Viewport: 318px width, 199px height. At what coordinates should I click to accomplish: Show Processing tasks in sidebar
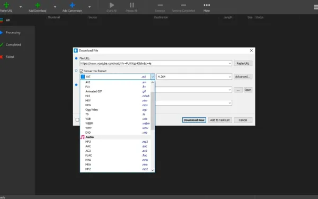point(17,32)
